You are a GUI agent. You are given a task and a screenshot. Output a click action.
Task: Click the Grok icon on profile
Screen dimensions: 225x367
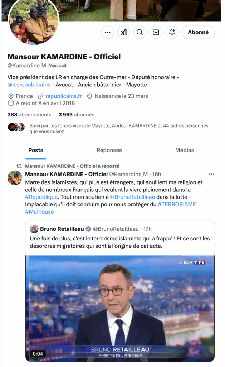123,32
